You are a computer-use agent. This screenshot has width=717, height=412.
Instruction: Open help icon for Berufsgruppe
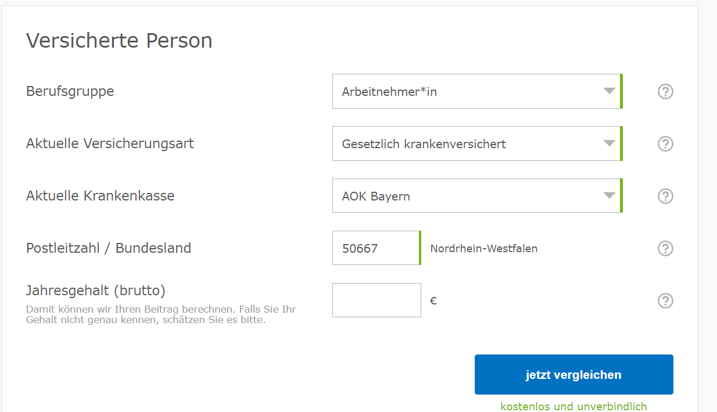[665, 91]
